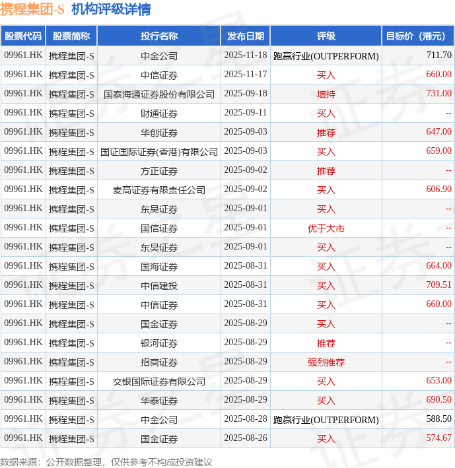The image size is (455, 468).
Task: Select the 优于大市 rating
Action: (326, 228)
